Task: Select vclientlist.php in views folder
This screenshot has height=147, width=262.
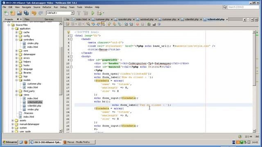Action: pos(34,106)
